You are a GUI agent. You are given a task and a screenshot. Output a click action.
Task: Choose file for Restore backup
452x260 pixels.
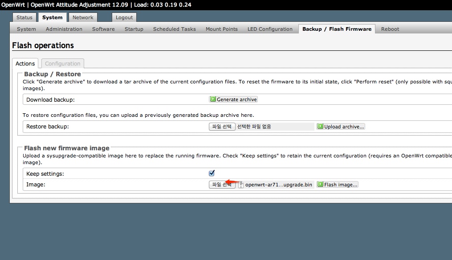click(x=222, y=126)
